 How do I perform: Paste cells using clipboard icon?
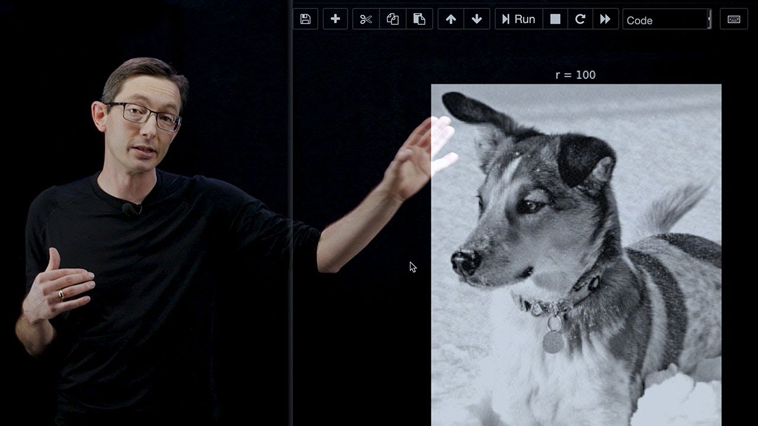click(419, 19)
